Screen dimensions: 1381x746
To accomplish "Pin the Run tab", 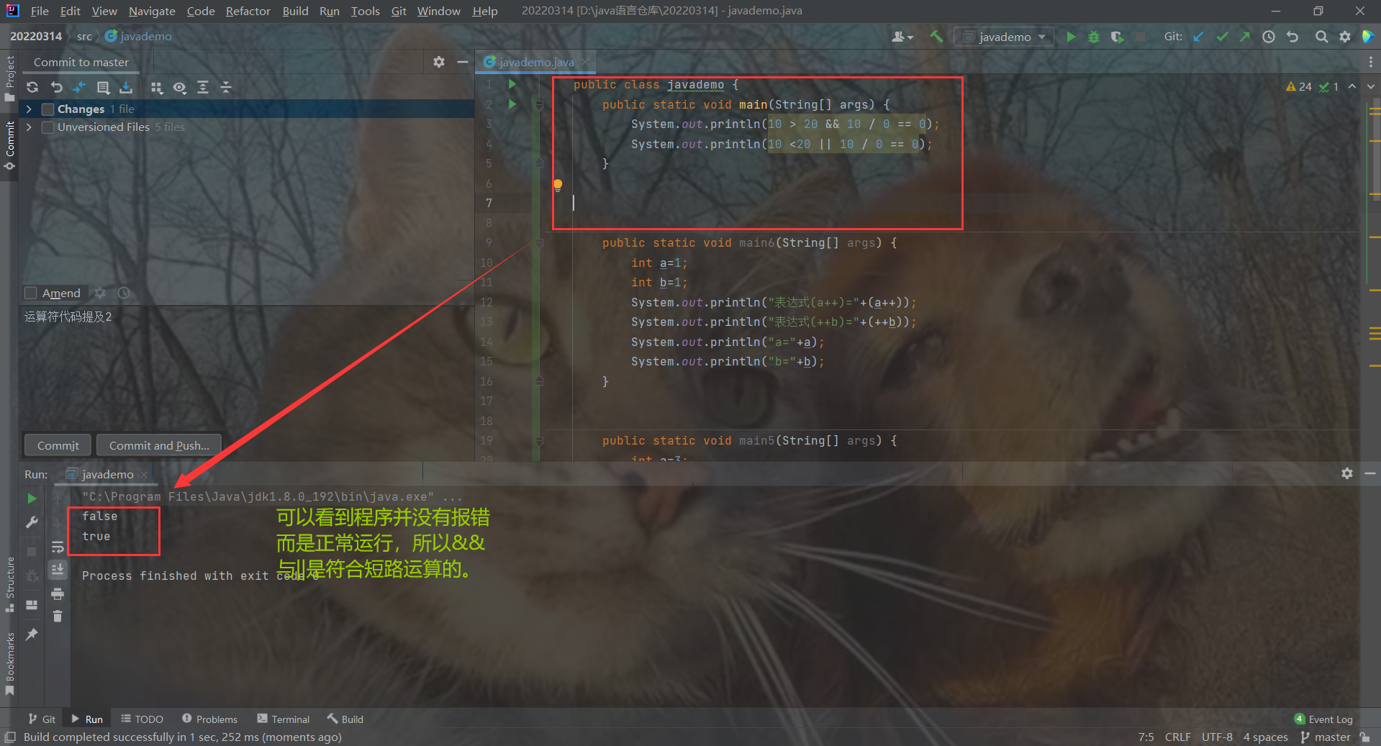I will point(32,634).
